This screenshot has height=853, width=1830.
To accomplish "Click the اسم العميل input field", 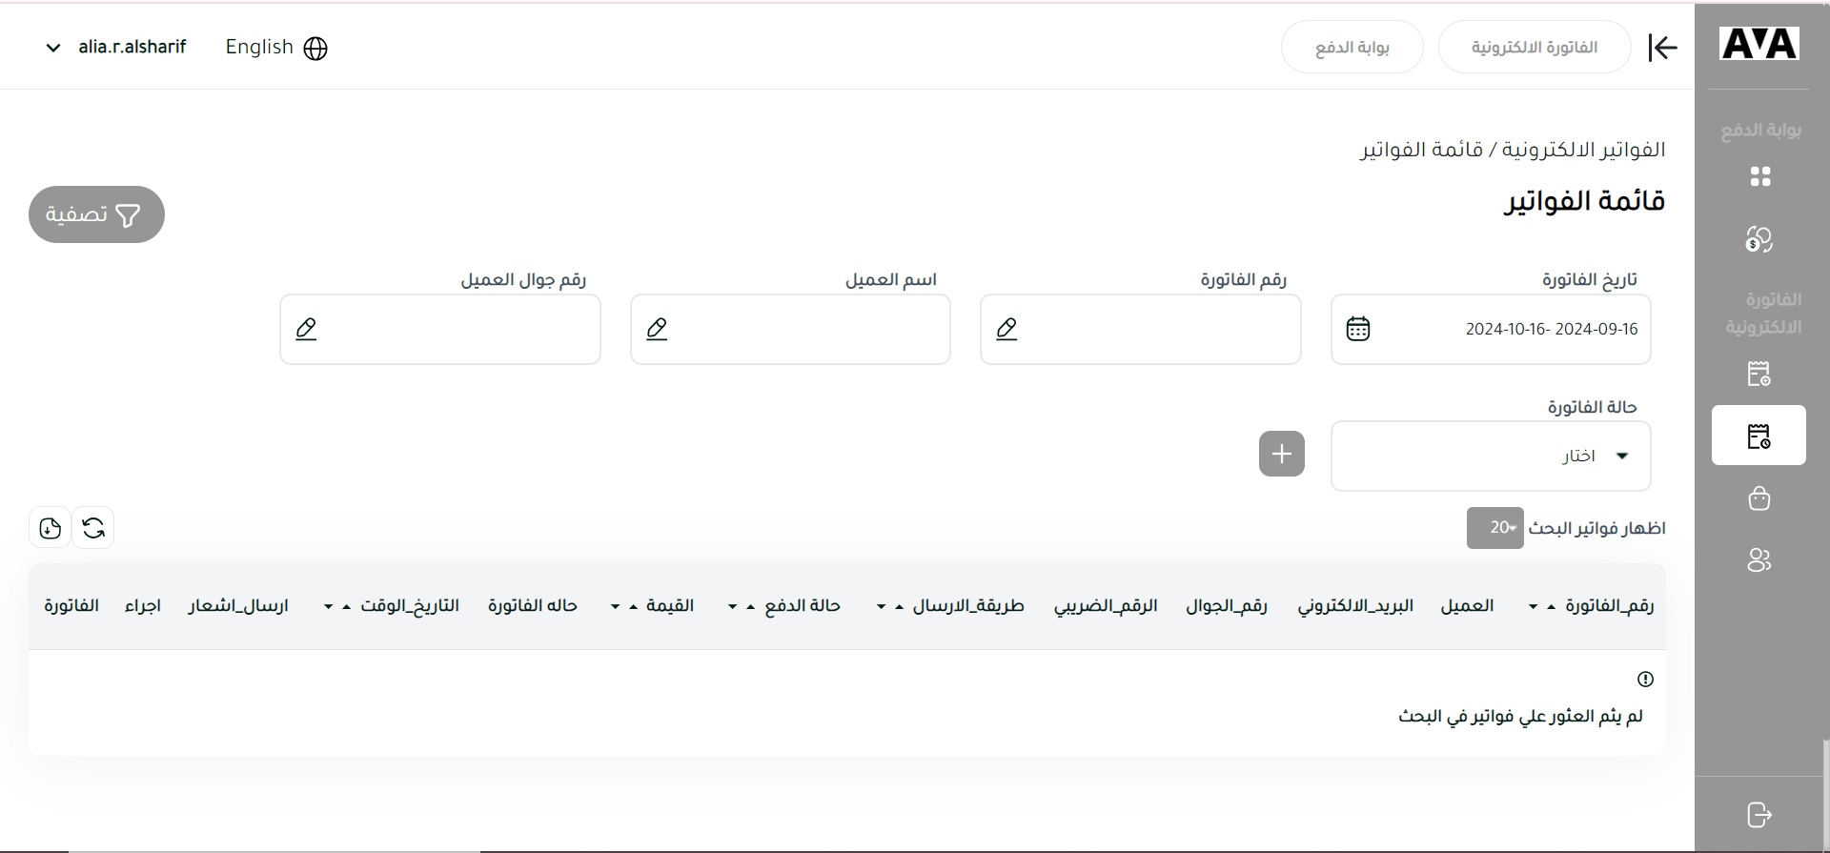I will 790,330.
